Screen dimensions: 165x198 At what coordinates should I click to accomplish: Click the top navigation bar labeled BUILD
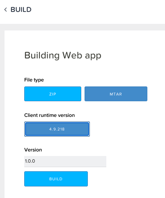click(x=82, y=12)
